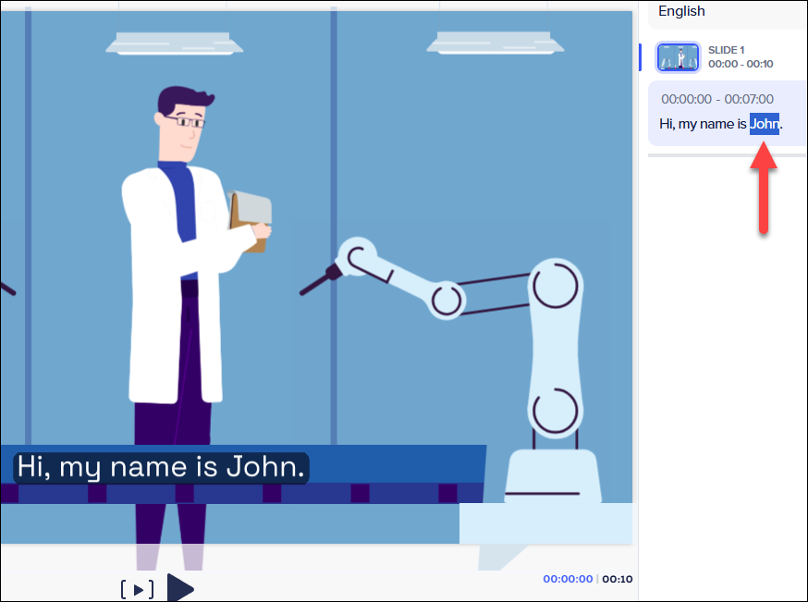Click the caption overlay on the video preview

click(161, 468)
